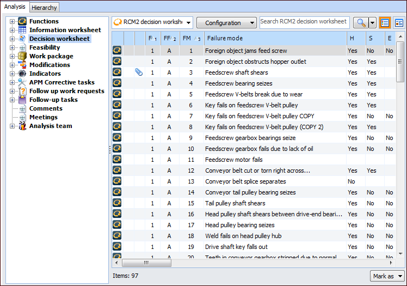This screenshot has height=286, width=407.
Task: Click the horizontal scrollbar left arrow
Action: click(x=116, y=263)
